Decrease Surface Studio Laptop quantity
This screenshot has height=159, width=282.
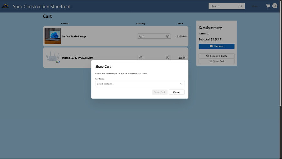tap(141, 36)
